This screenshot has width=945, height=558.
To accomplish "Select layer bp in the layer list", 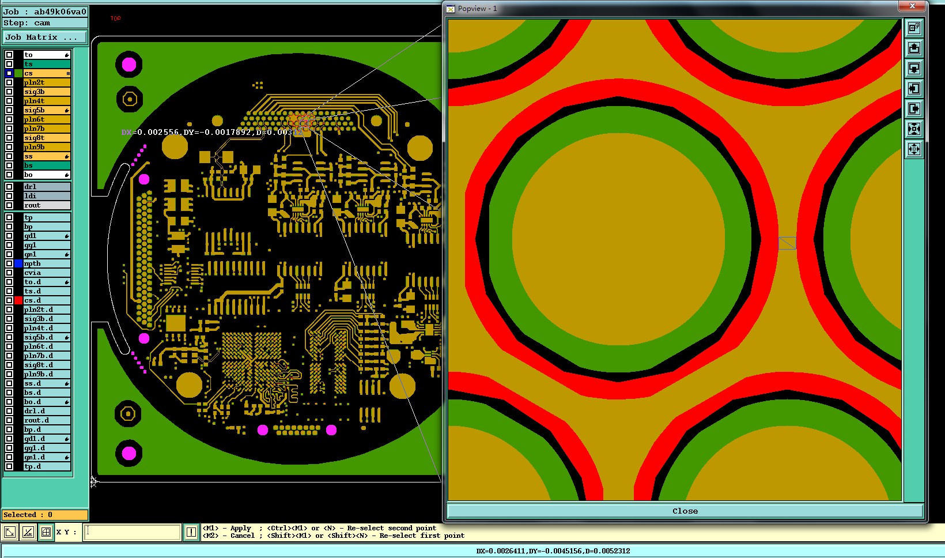I will click(x=47, y=227).
